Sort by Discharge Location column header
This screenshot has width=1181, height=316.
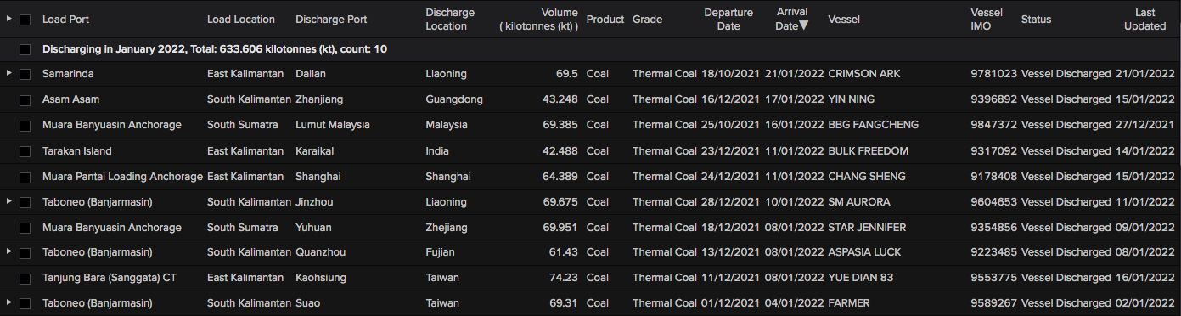click(x=450, y=20)
